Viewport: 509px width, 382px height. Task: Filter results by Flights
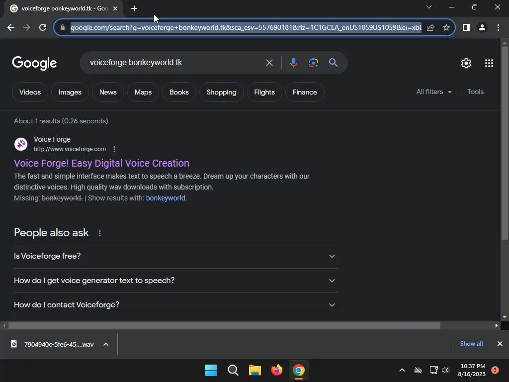(264, 92)
